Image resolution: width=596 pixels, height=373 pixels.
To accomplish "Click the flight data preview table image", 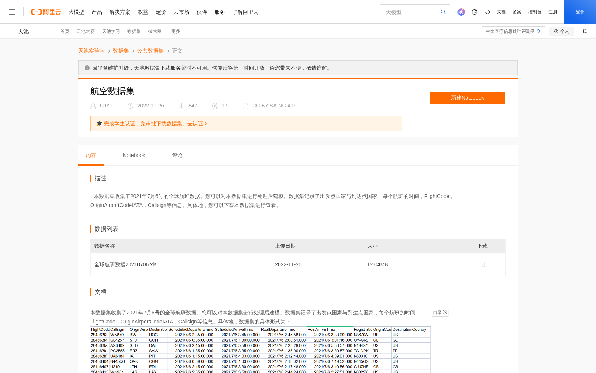I will [x=260, y=350].
